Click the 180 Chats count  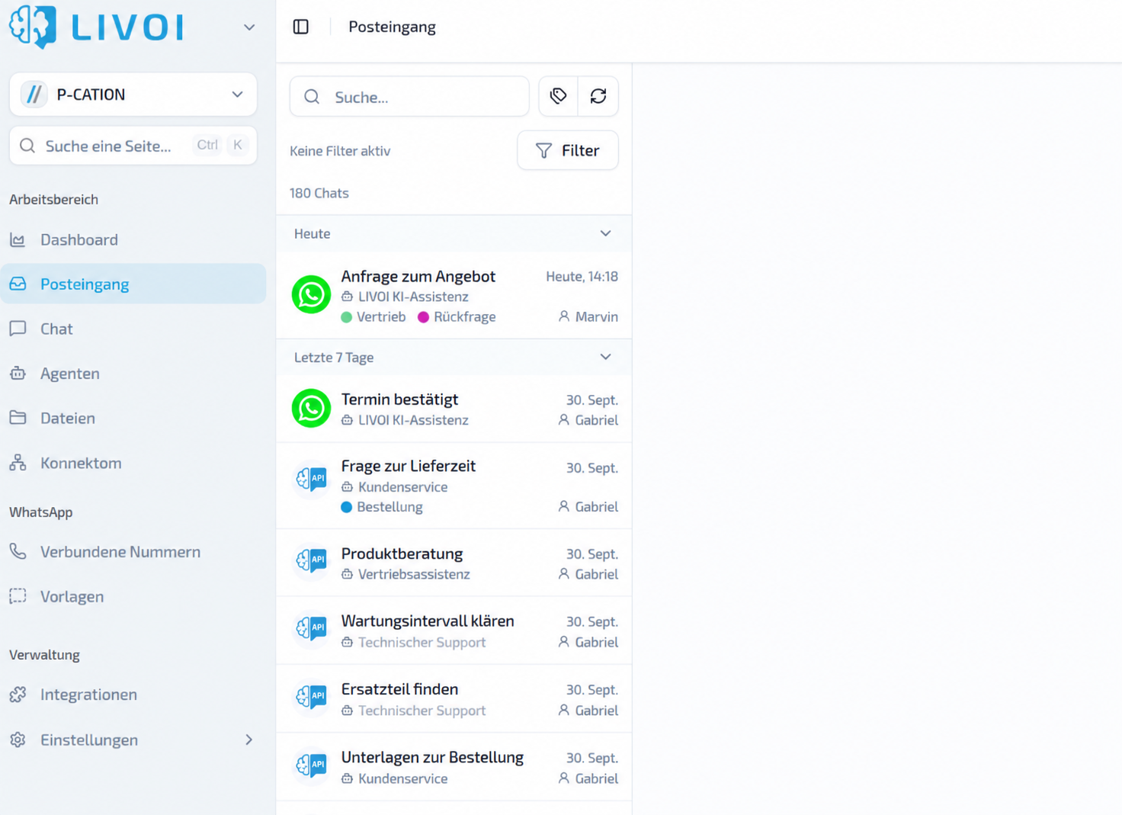click(319, 193)
